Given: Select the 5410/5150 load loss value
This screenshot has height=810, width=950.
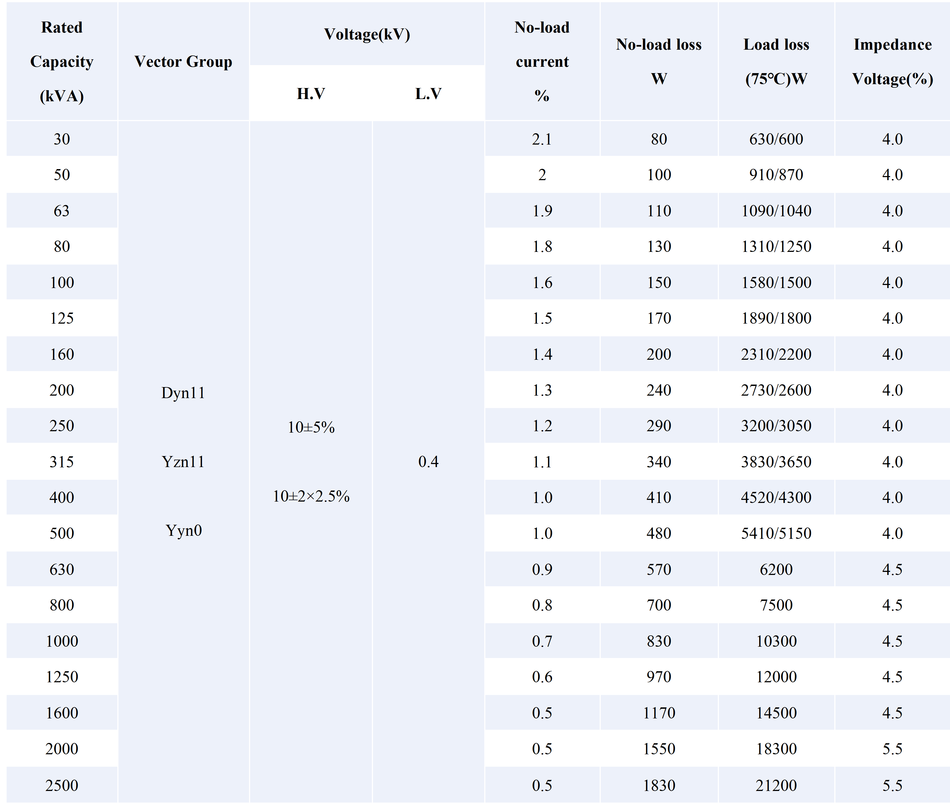Looking at the screenshot, I should [776, 533].
